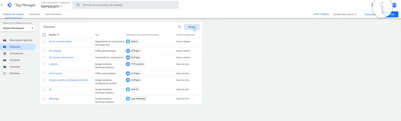This screenshot has width=401, height=121.
Task: Expand the Default Workspace selector
Action: (18, 28)
